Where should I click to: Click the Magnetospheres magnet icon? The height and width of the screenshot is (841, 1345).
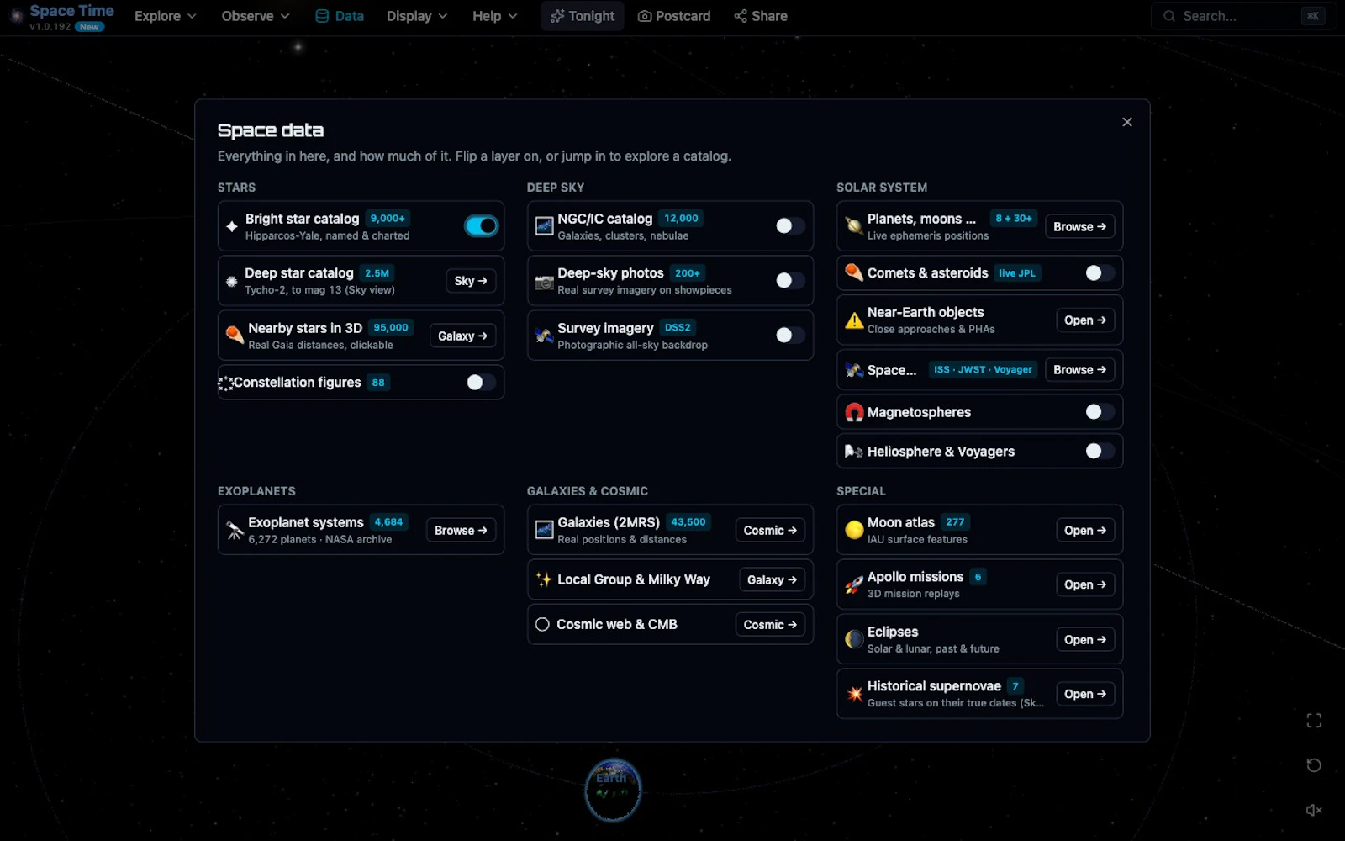point(854,412)
